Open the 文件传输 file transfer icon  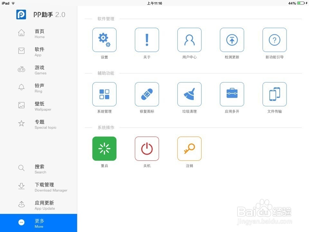coord(275,94)
